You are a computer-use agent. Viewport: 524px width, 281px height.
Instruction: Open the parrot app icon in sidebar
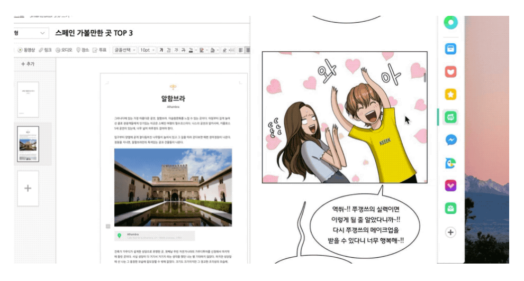[450, 163]
